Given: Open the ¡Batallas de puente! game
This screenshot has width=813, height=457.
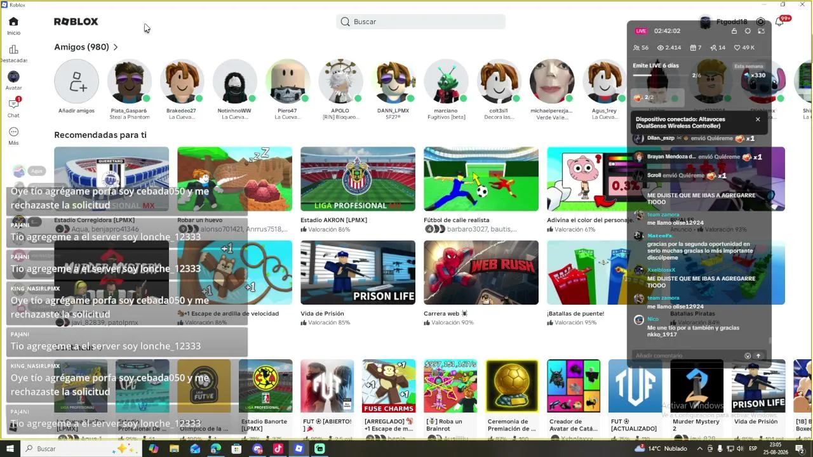Looking at the screenshot, I should pos(587,272).
